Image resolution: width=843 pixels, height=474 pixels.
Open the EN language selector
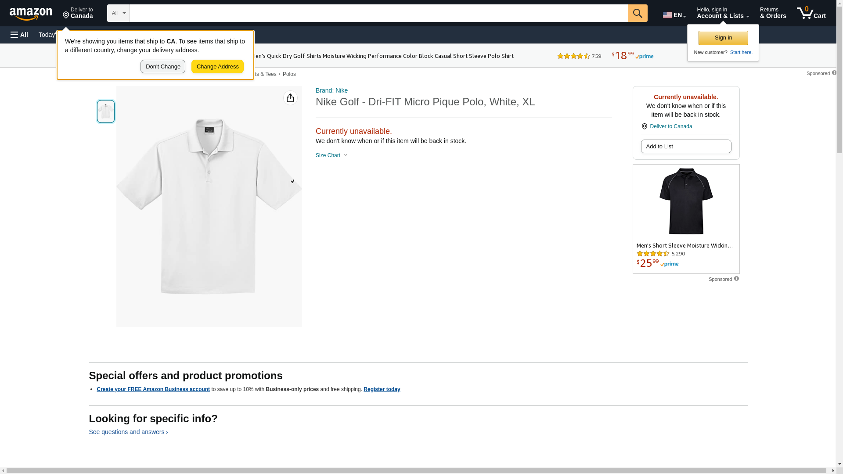tap(674, 15)
